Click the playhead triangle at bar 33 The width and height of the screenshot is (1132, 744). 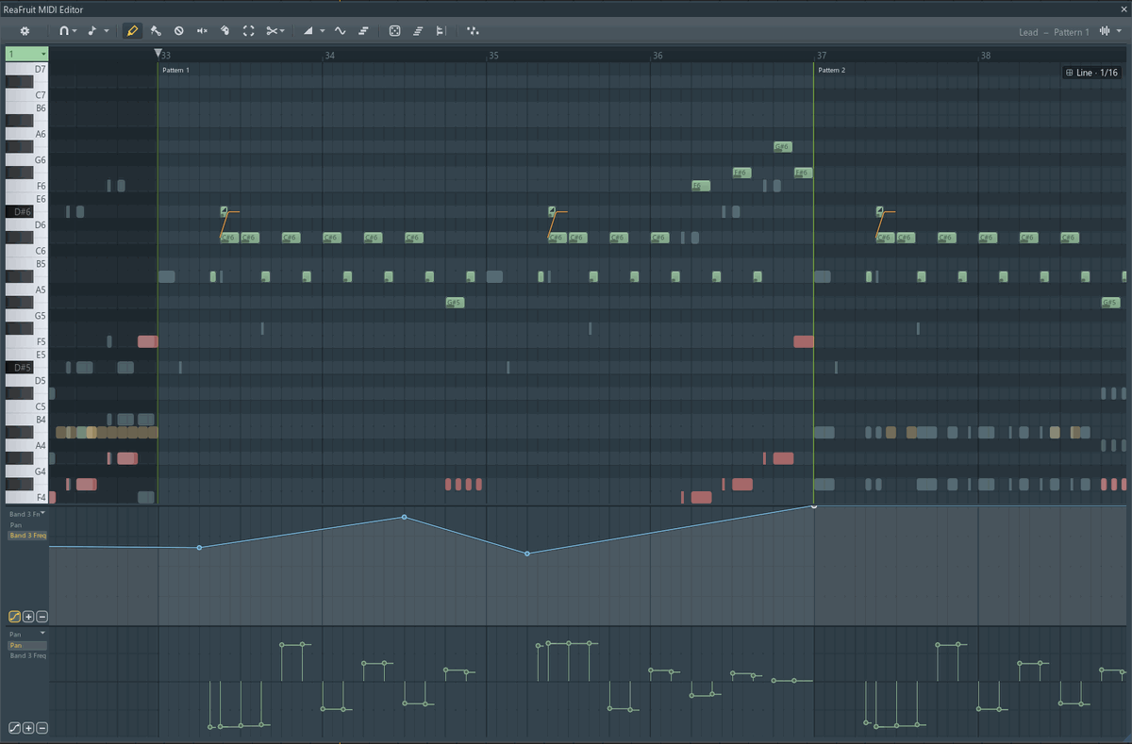coord(158,55)
